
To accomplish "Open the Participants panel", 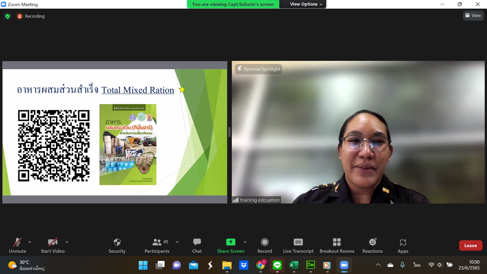I will pyautogui.click(x=157, y=245).
